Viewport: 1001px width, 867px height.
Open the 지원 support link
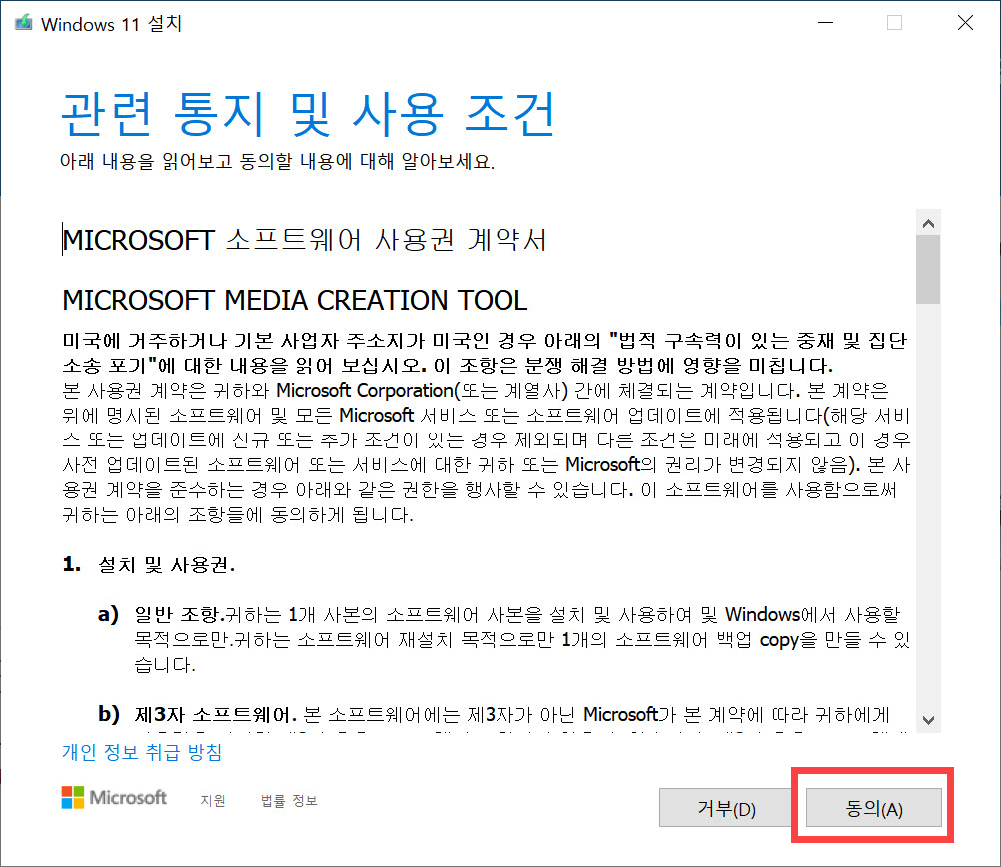click(x=212, y=799)
